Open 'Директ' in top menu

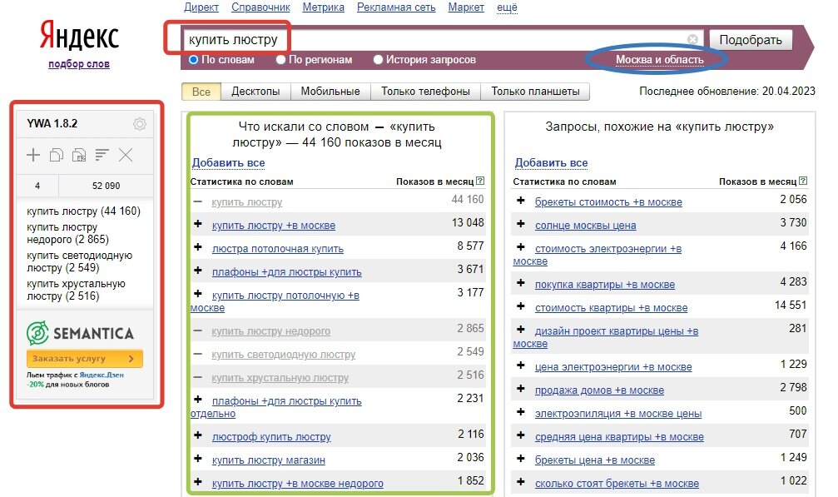pos(201,7)
